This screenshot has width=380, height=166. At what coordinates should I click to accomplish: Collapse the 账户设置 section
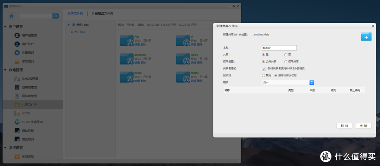pos(5,27)
